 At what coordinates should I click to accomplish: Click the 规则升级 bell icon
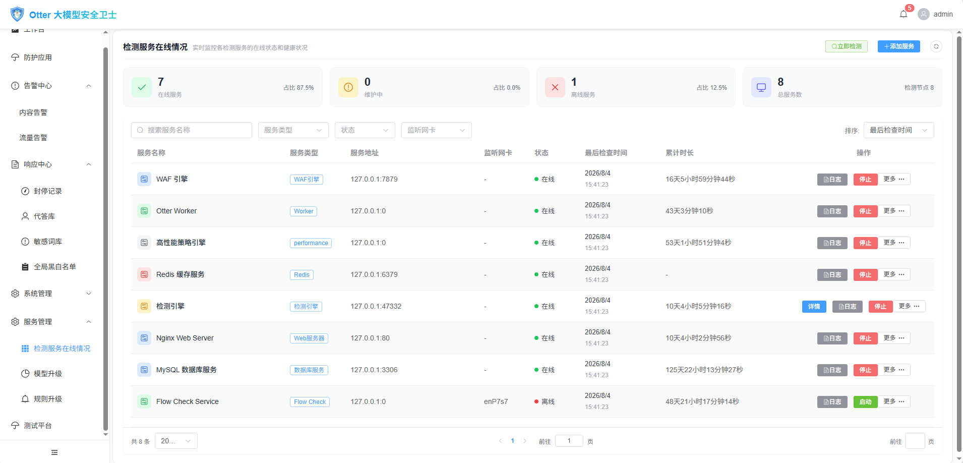(x=25, y=399)
